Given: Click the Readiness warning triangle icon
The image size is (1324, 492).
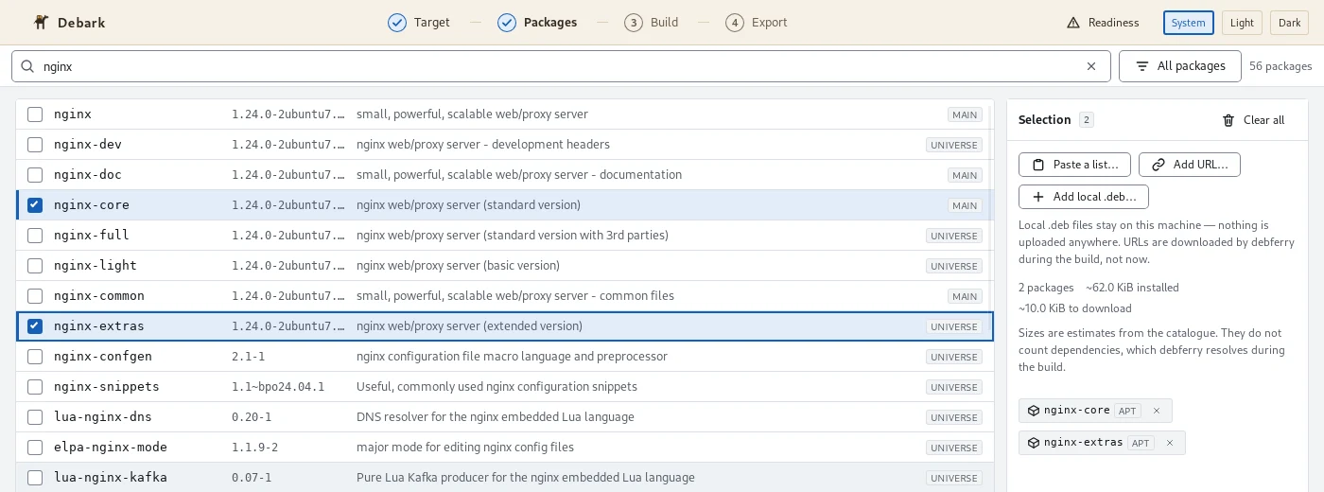Looking at the screenshot, I should [1072, 23].
